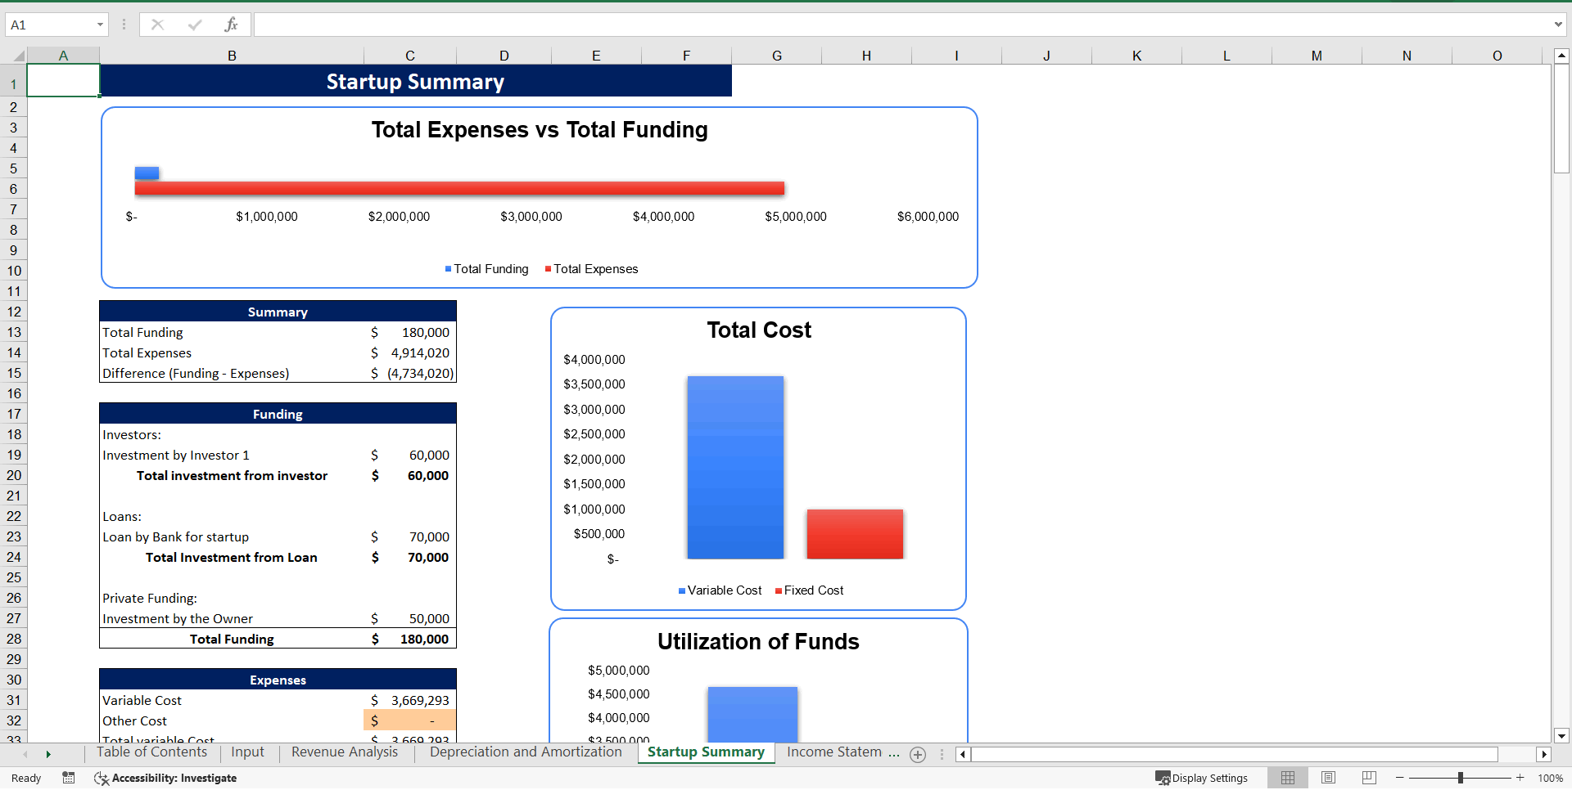
Task: Click the macro recording icon in status bar
Action: click(69, 778)
